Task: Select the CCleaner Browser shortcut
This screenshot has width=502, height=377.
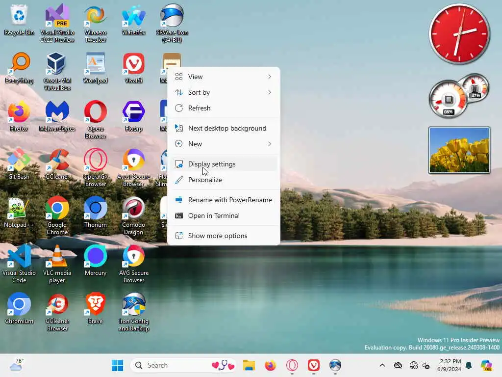Action: click(x=57, y=312)
